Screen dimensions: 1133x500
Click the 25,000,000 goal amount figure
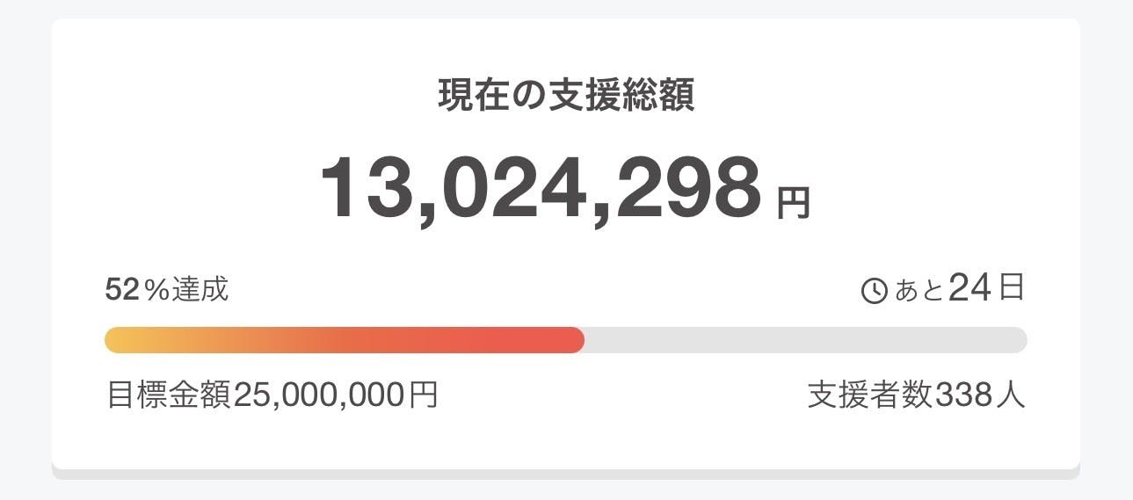pos(321,395)
